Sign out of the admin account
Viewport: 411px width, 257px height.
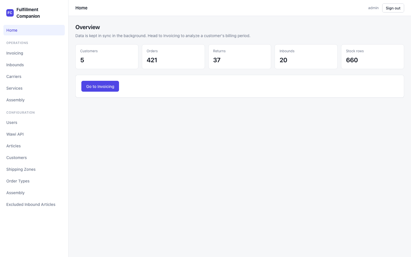click(393, 8)
